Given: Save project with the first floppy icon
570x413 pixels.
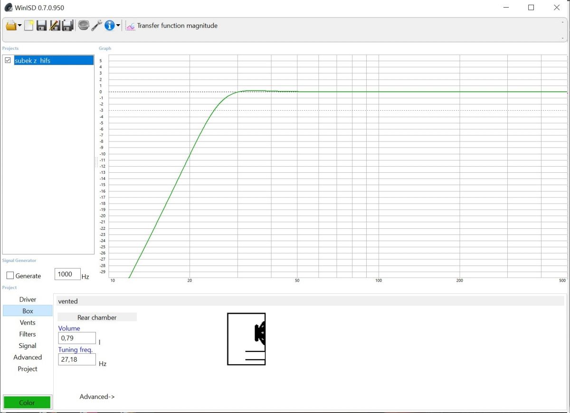Looking at the screenshot, I should point(41,26).
